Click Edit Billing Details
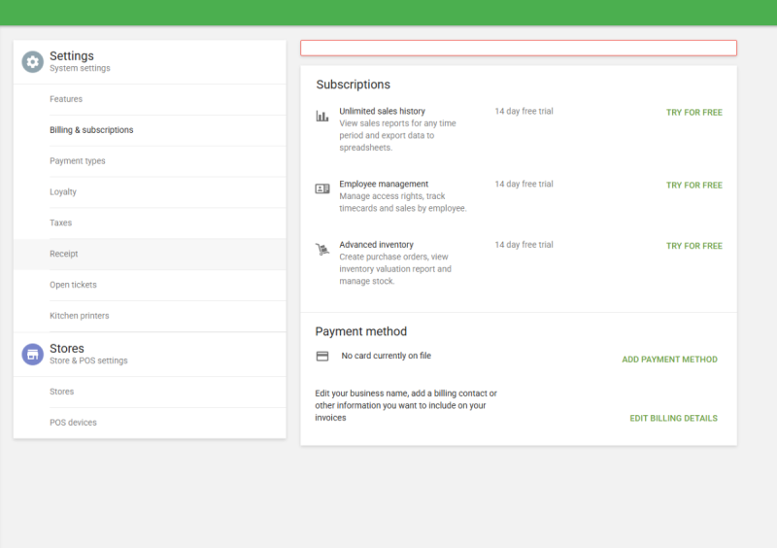 (673, 419)
